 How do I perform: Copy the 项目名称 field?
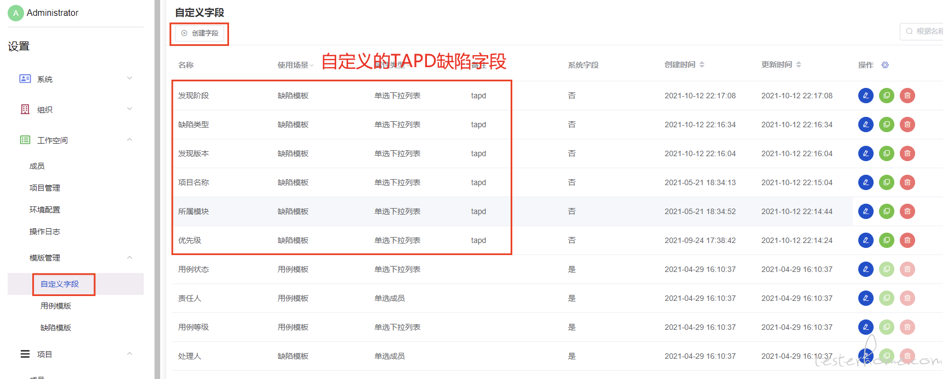click(886, 182)
